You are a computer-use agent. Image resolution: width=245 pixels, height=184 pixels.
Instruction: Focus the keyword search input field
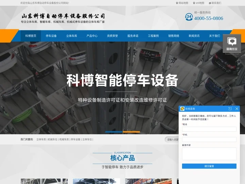[x=172, y=139]
